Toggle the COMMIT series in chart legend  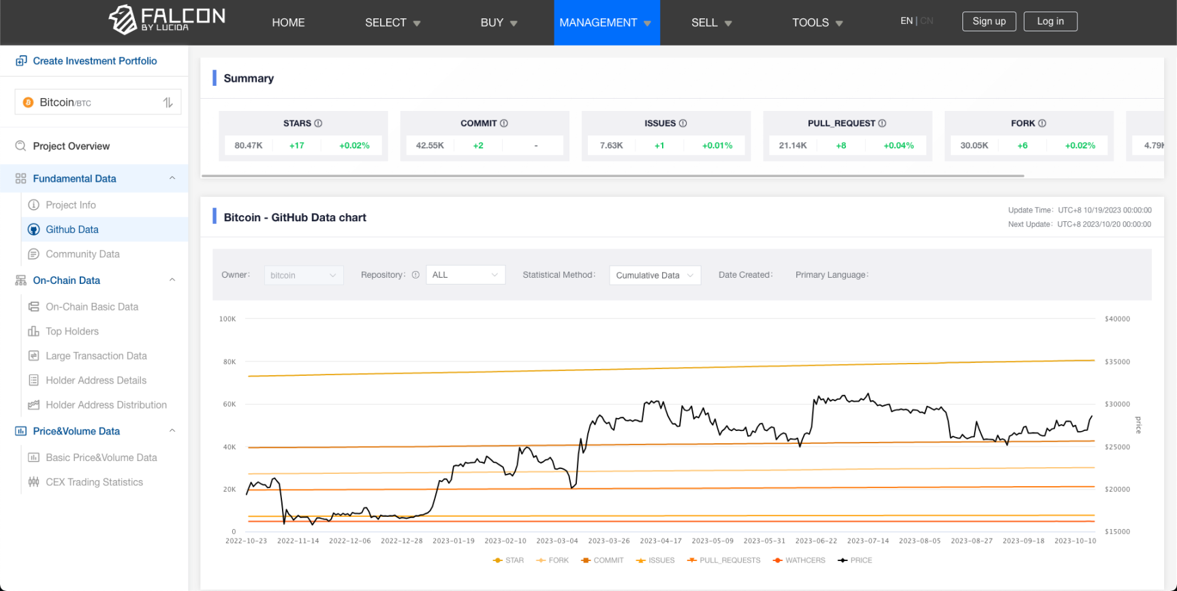pos(602,560)
